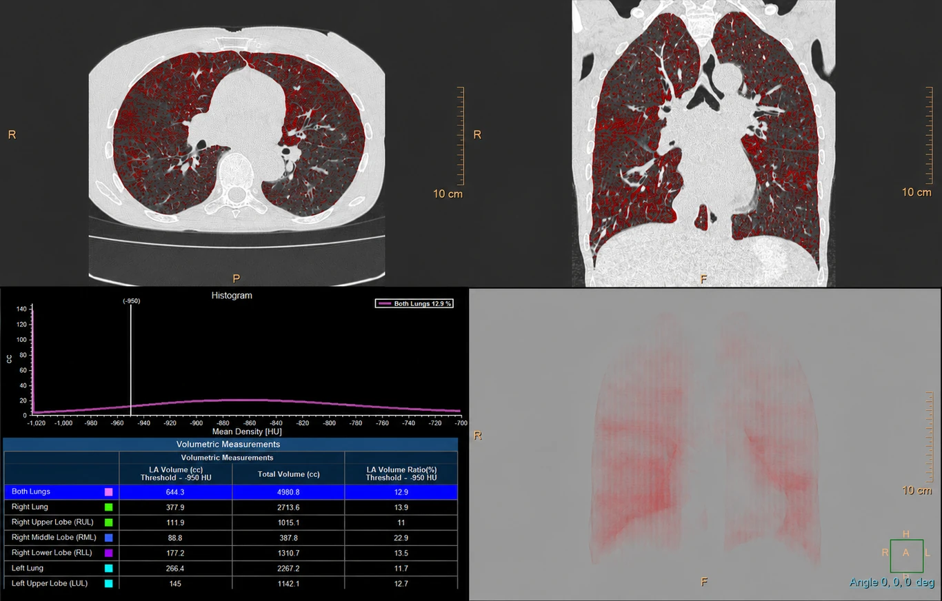Click the Angle 0, 0, 0 deg readout
Viewport: 942px width, 601px height.
pos(892,582)
